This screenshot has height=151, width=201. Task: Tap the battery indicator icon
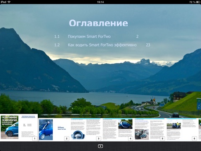tap(198, 2)
